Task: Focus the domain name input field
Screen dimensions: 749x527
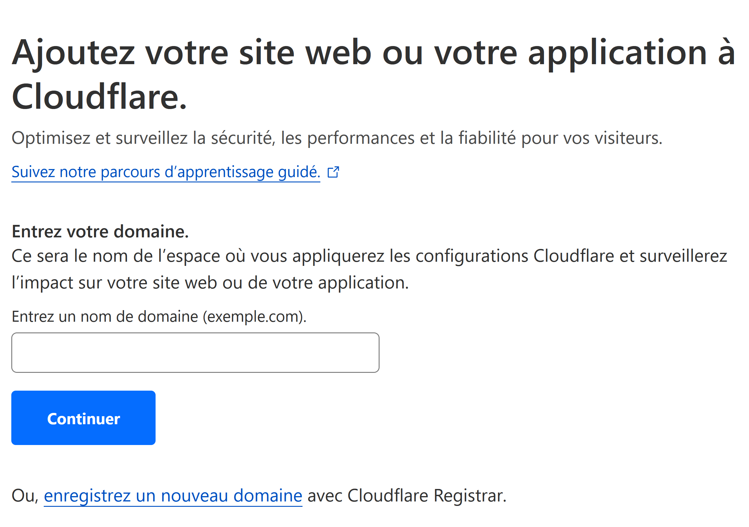Action: coord(195,352)
